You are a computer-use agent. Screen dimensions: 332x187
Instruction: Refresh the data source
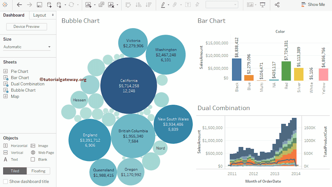[x=71, y=5]
